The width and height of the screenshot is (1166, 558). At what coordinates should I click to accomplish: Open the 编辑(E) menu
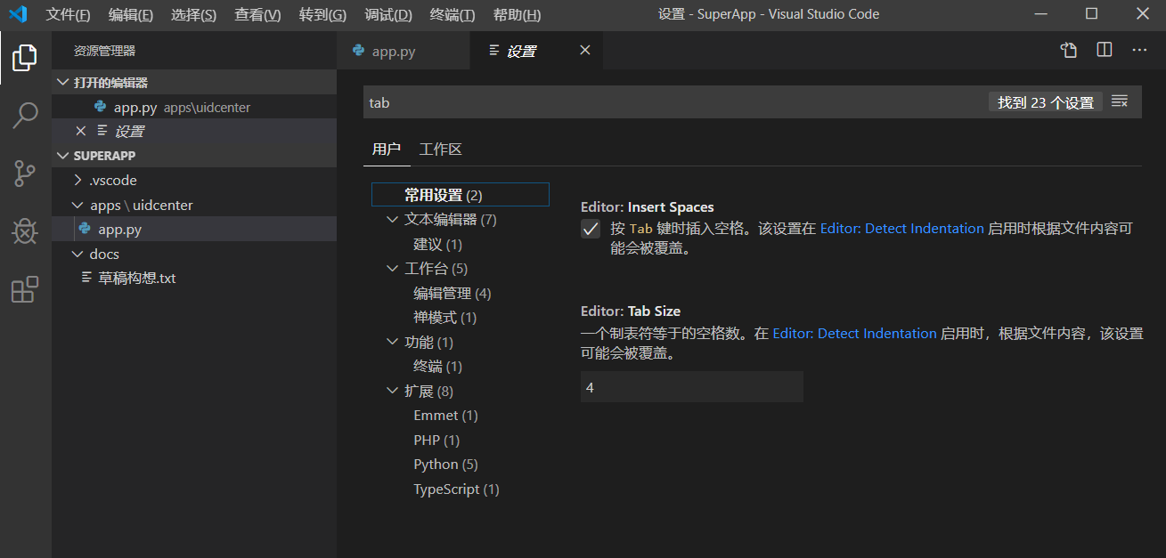[131, 15]
